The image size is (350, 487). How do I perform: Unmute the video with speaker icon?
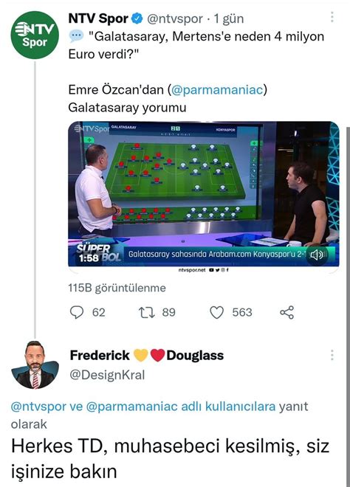317,255
